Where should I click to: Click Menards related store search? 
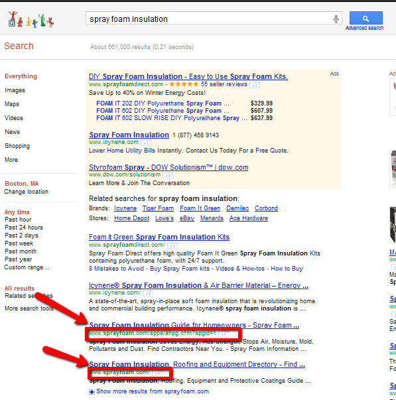coord(212,218)
